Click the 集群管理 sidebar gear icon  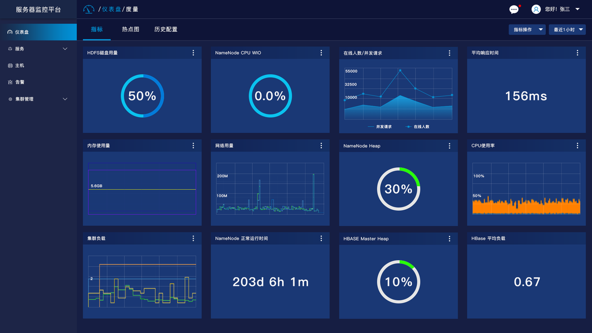[10, 99]
